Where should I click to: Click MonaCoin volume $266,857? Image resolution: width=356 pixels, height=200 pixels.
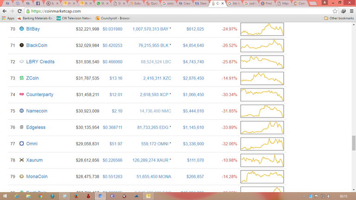(x=195, y=176)
